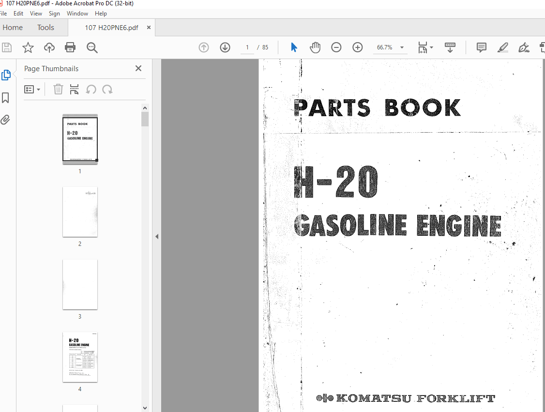The height and width of the screenshot is (412, 545).
Task: Open the Edit menu
Action: tap(18, 13)
